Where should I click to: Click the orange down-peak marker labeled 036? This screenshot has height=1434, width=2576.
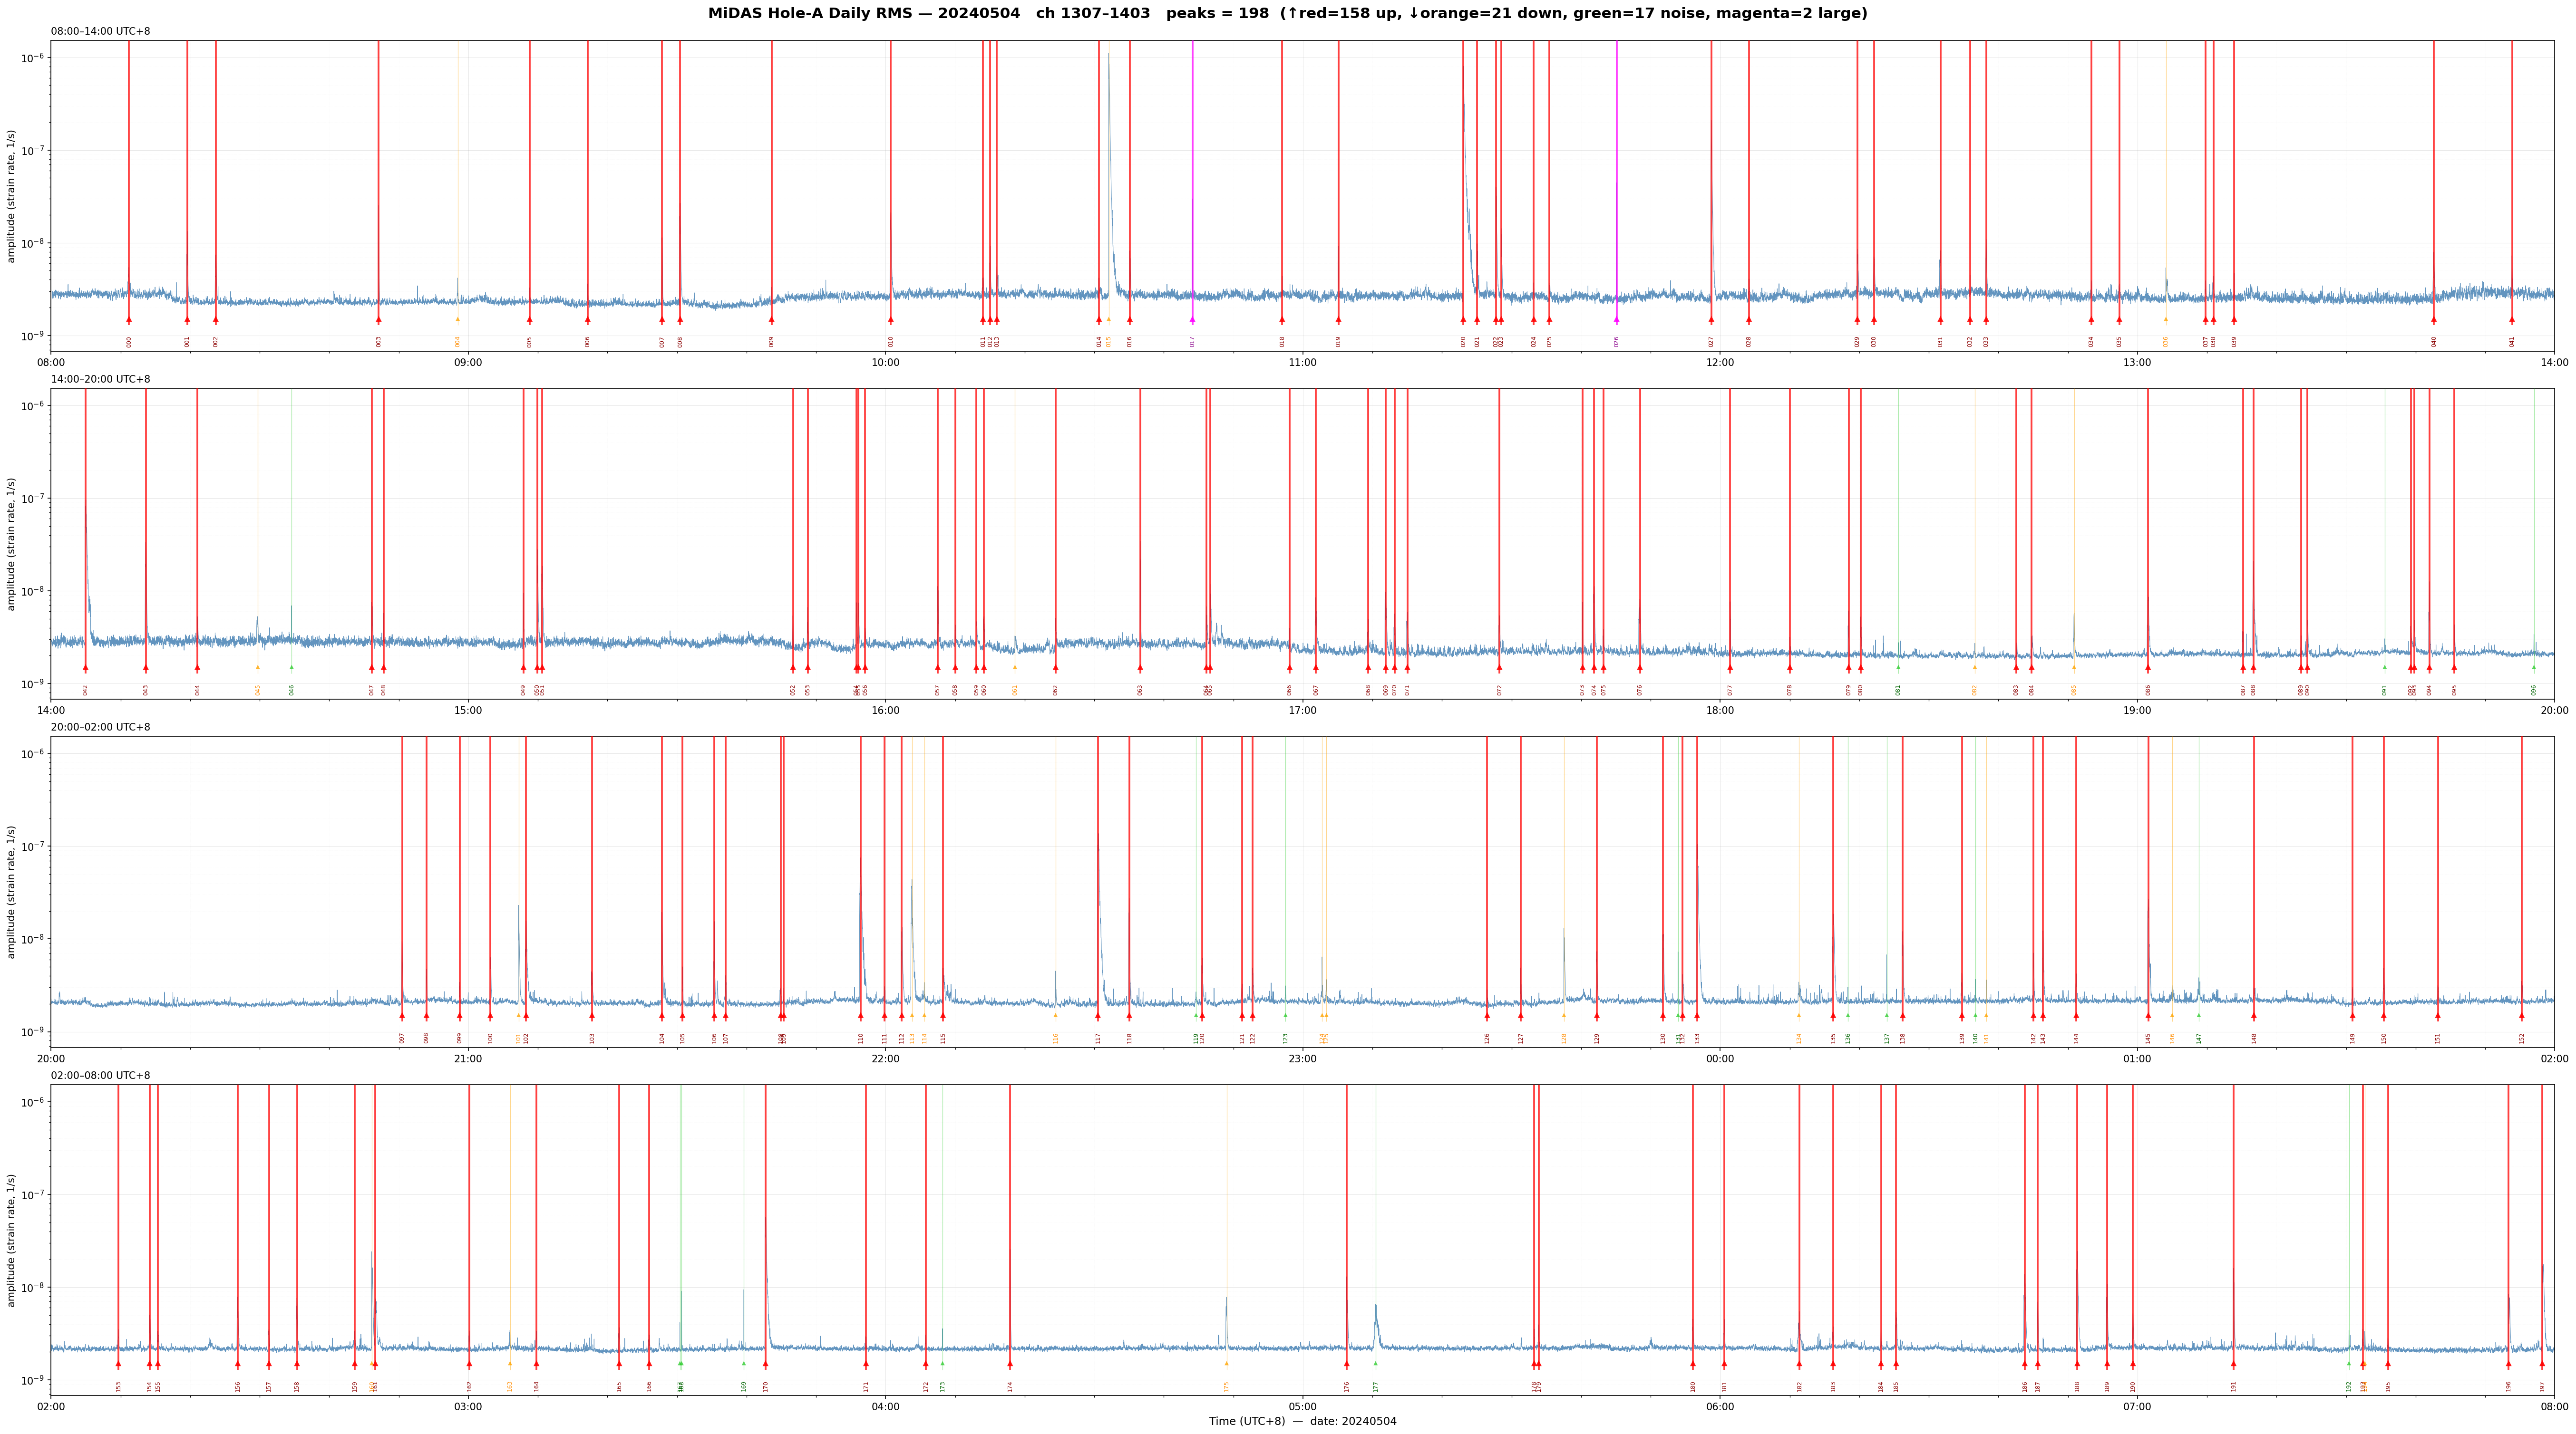[x=2166, y=319]
